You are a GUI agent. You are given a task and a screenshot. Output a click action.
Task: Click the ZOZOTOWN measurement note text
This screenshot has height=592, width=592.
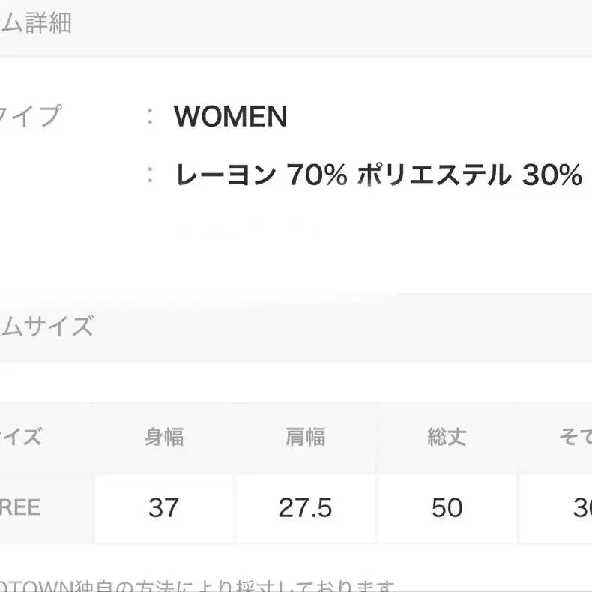[x=195, y=585]
